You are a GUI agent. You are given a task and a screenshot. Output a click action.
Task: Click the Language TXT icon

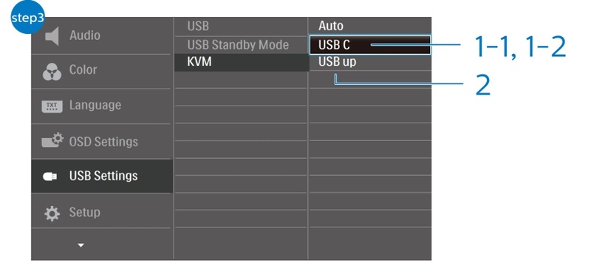(52, 106)
